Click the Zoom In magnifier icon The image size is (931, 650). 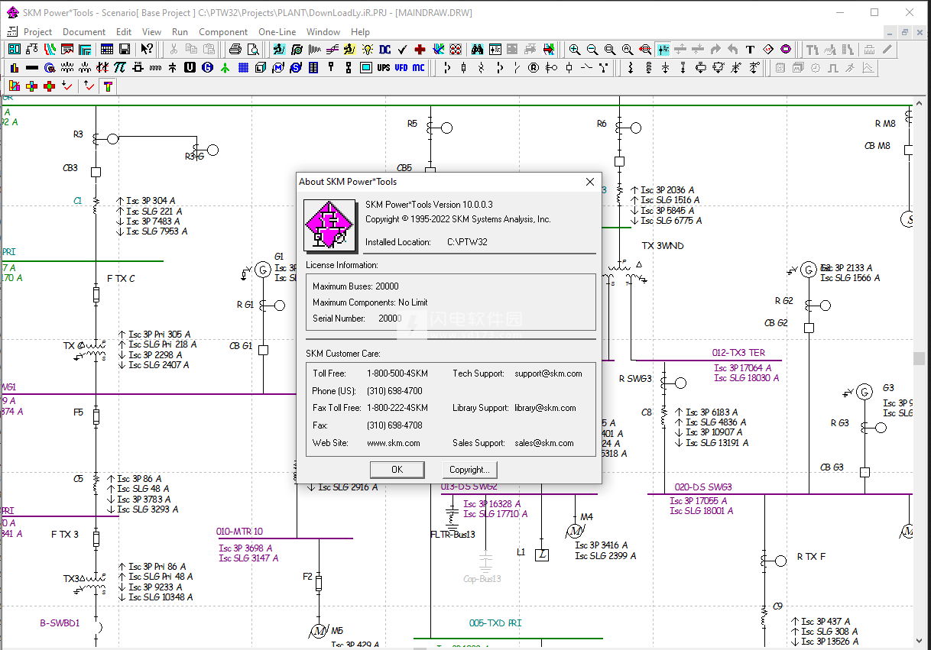coord(575,49)
